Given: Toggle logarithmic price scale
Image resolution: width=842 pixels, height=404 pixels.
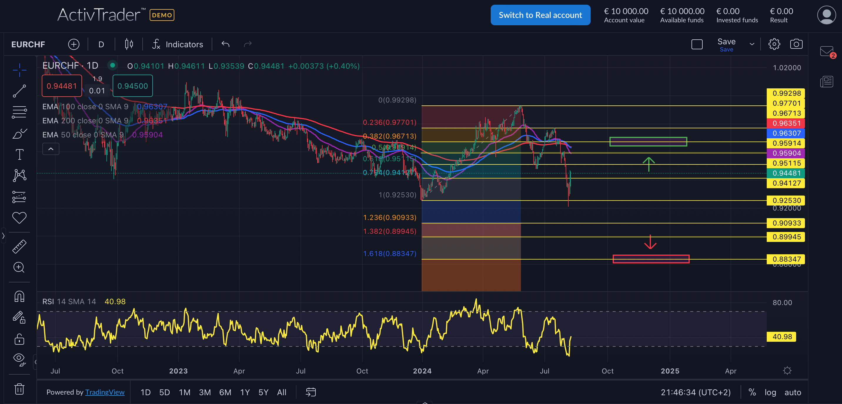Looking at the screenshot, I should 771,392.
